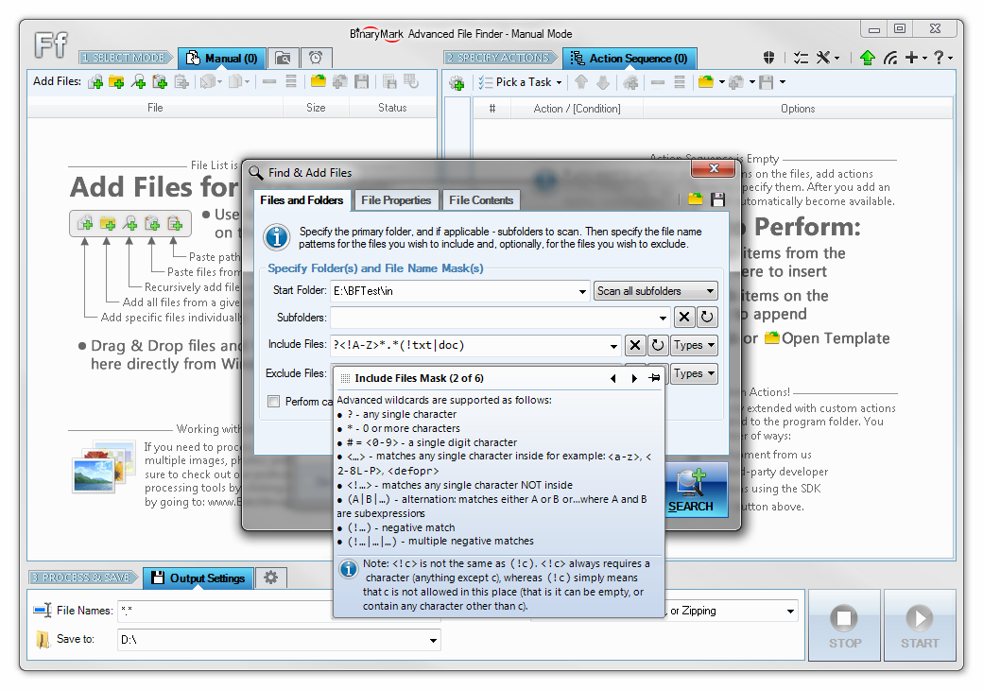Viewport: 983px width, 690px height.
Task: Click the SEARCH button icon
Action: 690,483
